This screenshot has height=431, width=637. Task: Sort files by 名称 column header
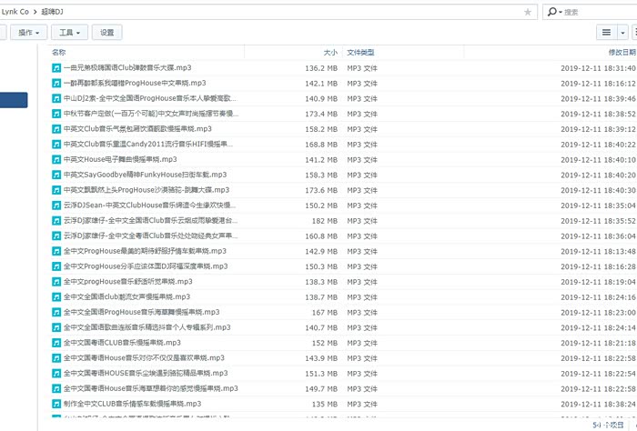pyautogui.click(x=59, y=53)
